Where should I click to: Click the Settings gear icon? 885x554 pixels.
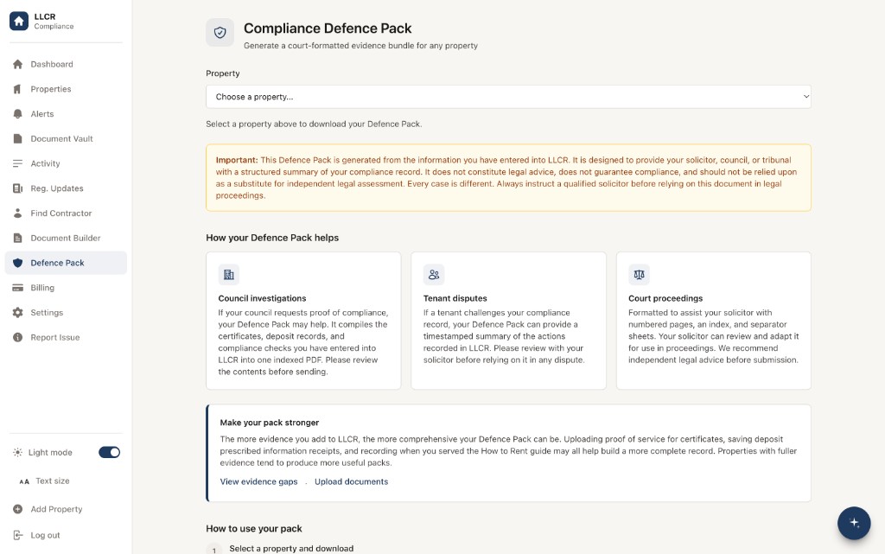pos(17,313)
